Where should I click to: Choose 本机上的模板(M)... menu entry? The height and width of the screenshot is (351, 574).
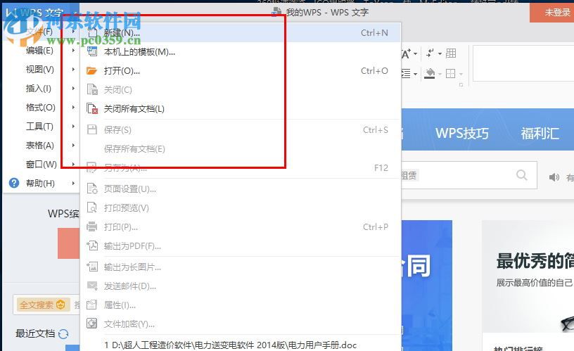click(x=241, y=51)
